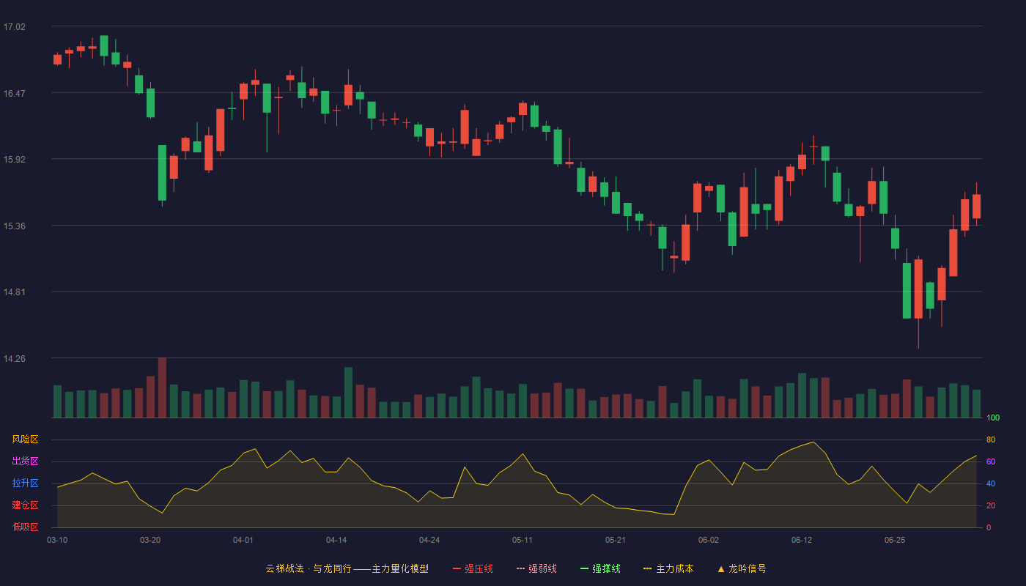Image resolution: width=1026 pixels, height=586 pixels.
Task: Click the 15.92 price axis label
Action: (x=14, y=160)
